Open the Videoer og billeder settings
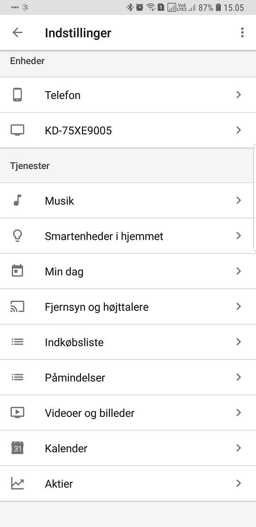The image size is (256, 527). tap(128, 413)
